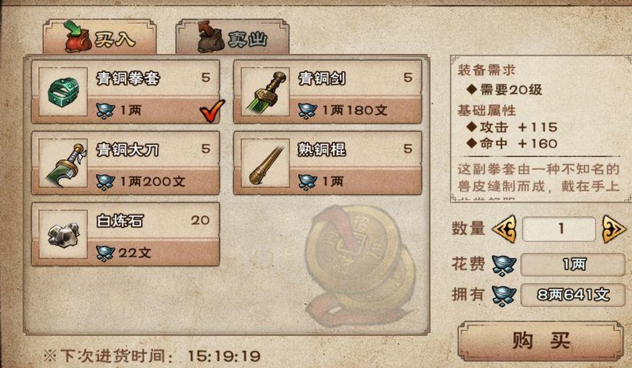Screen dimensions: 632x368
Task: Select the 青铜拳套 glove icon
Action: click(63, 91)
